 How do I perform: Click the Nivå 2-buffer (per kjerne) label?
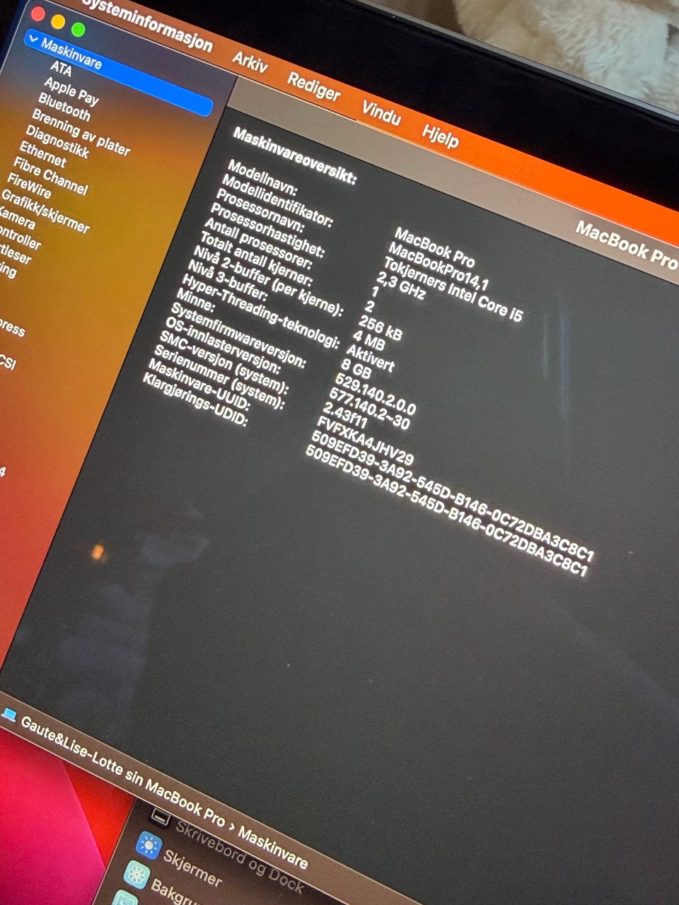tap(268, 281)
